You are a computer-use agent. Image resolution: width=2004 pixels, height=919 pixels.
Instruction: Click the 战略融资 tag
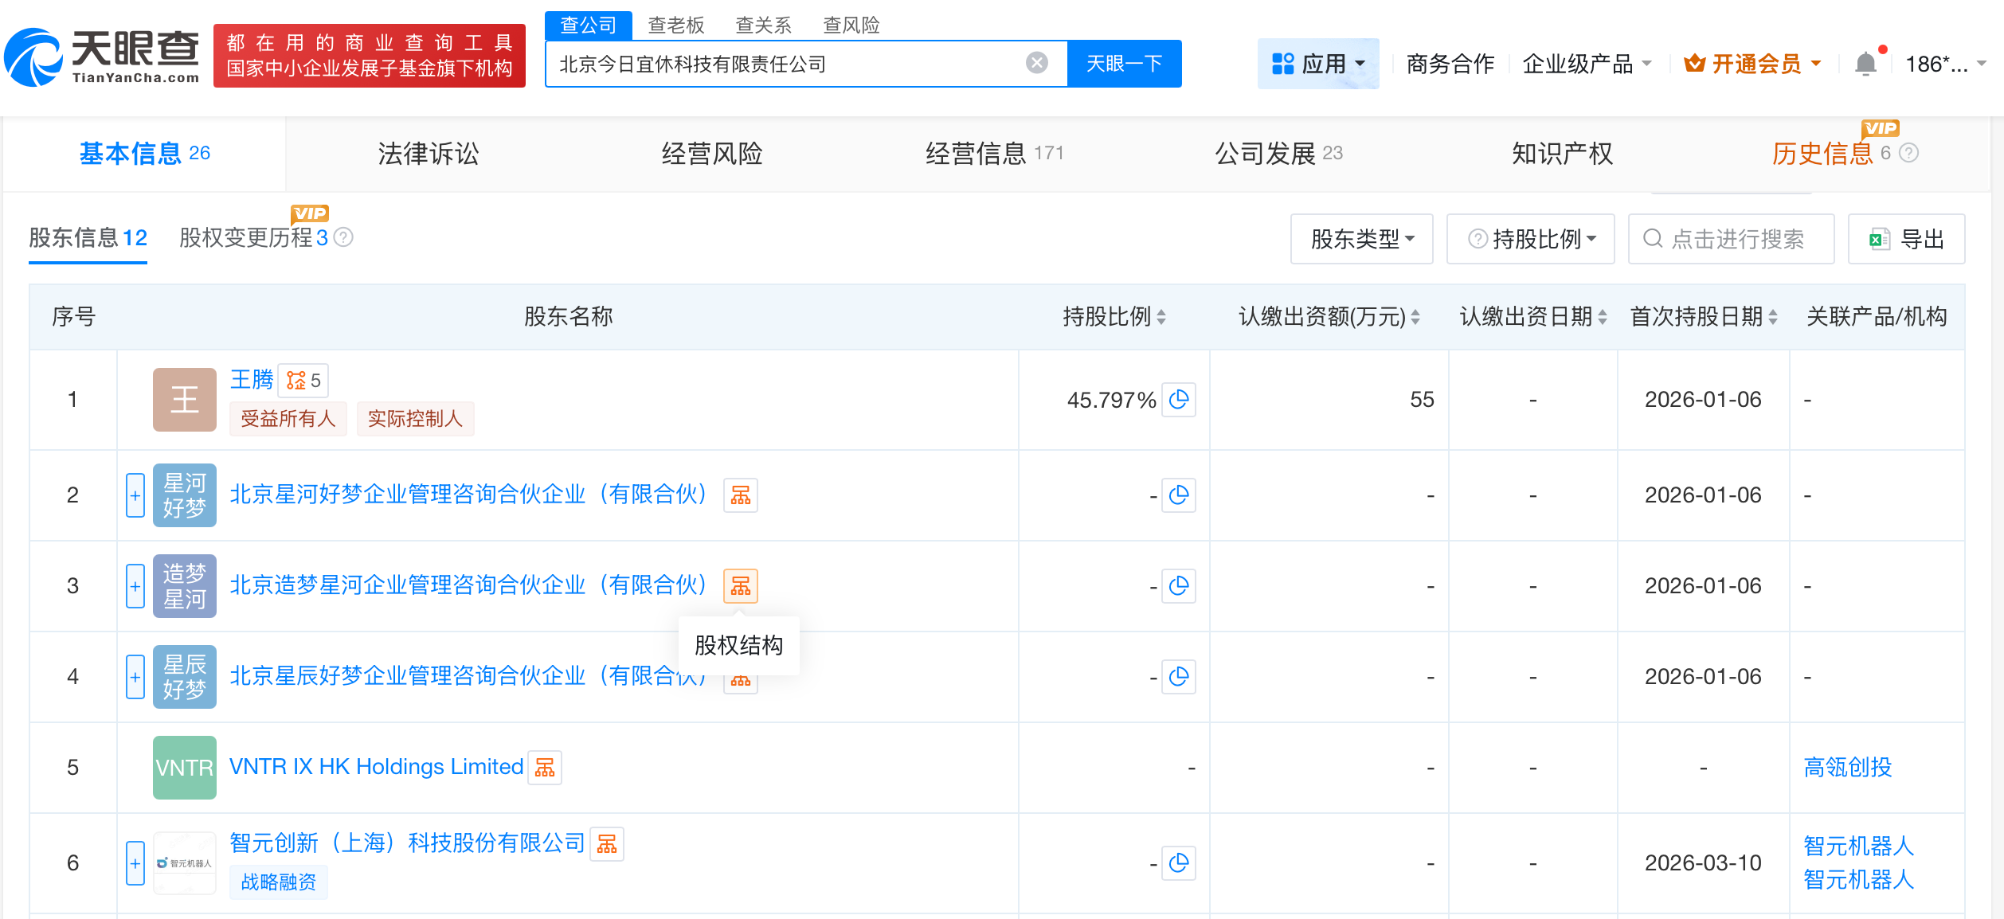tap(279, 882)
